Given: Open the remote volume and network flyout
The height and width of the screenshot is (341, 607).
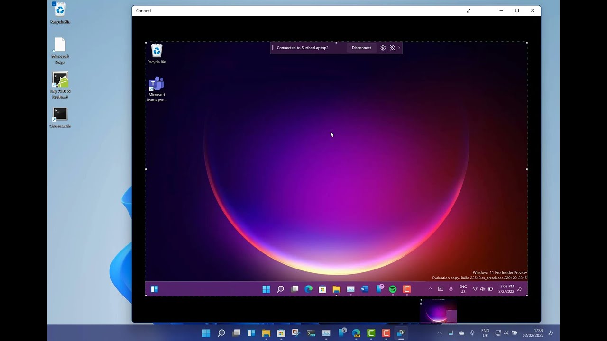Looking at the screenshot, I should 482,289.
